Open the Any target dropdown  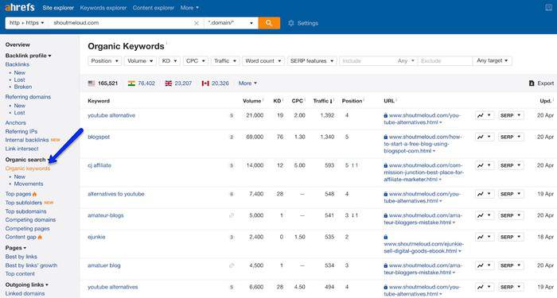click(x=493, y=61)
